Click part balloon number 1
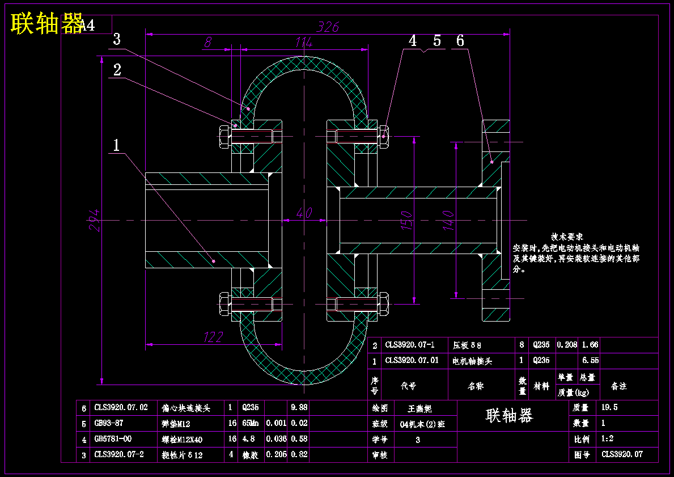Viewport: 674px width, 477px height. (116, 145)
